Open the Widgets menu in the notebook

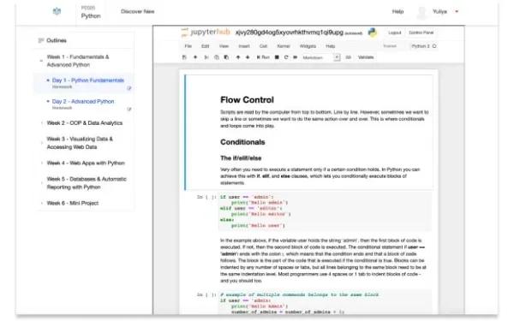tap(308, 46)
